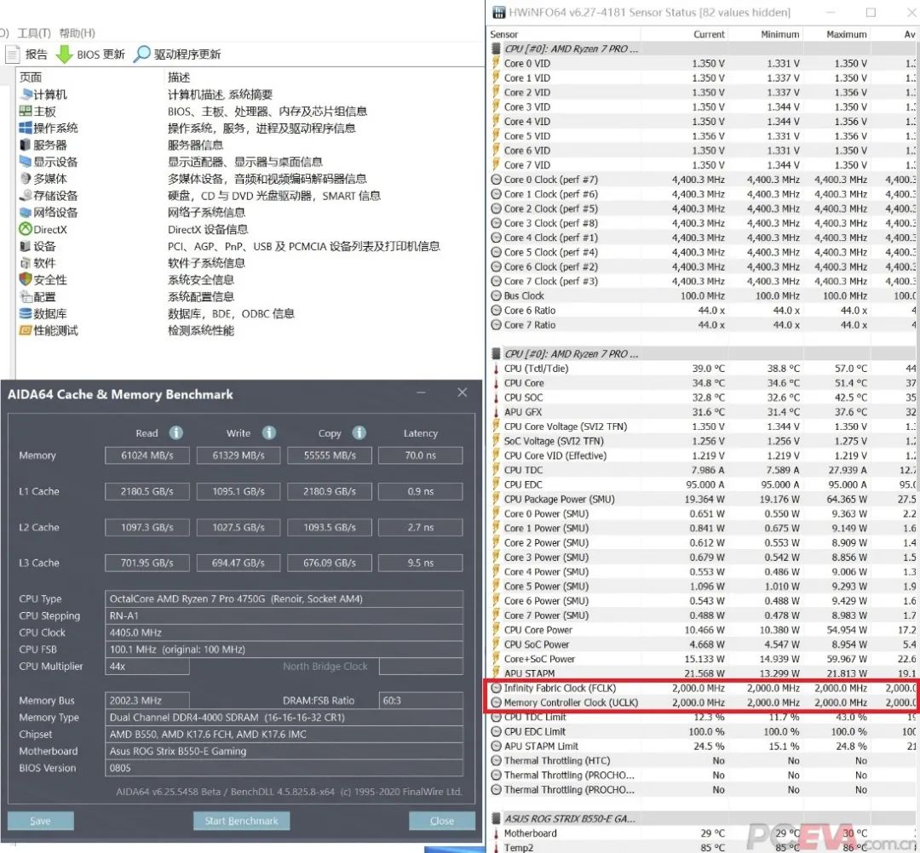
Task: Open the 帮助(H) menu
Action: [77, 32]
